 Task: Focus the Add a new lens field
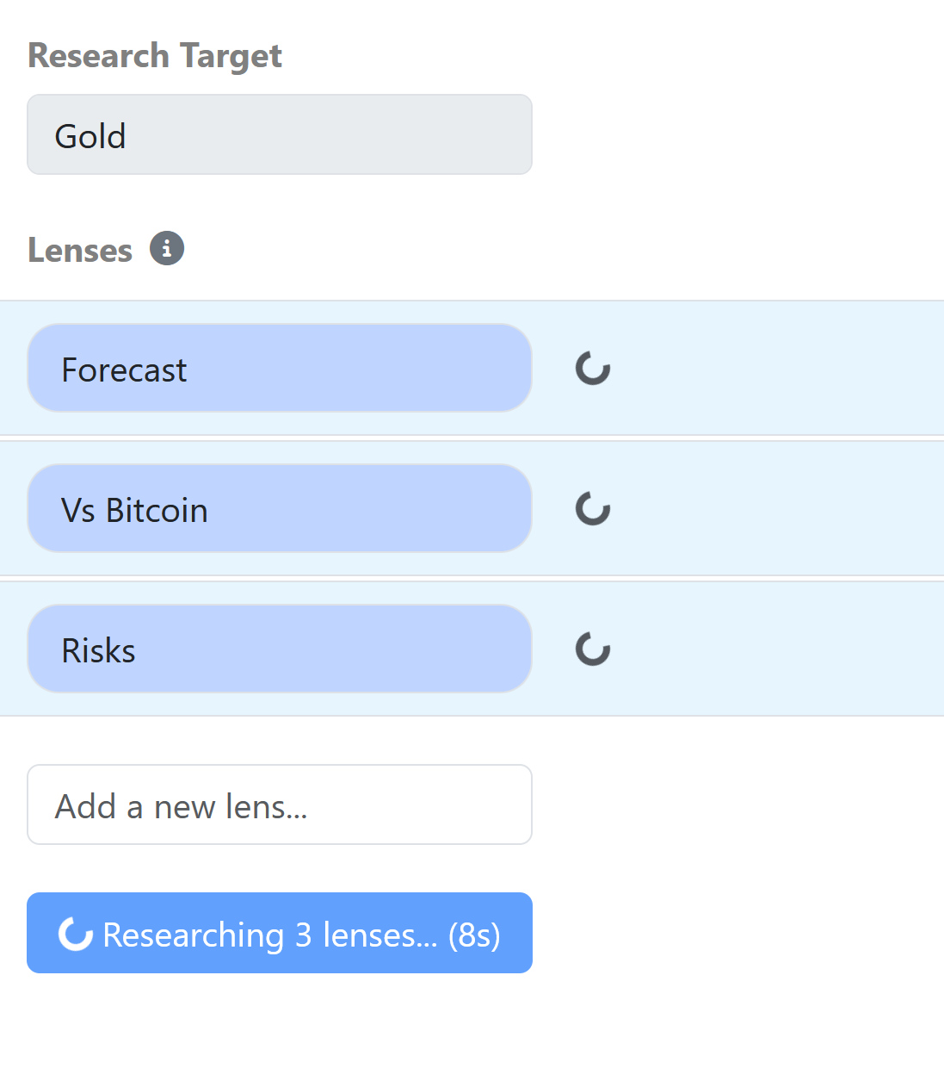pyautogui.click(x=280, y=804)
